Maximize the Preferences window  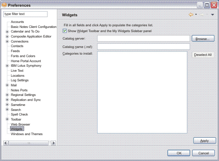coord(207,5)
